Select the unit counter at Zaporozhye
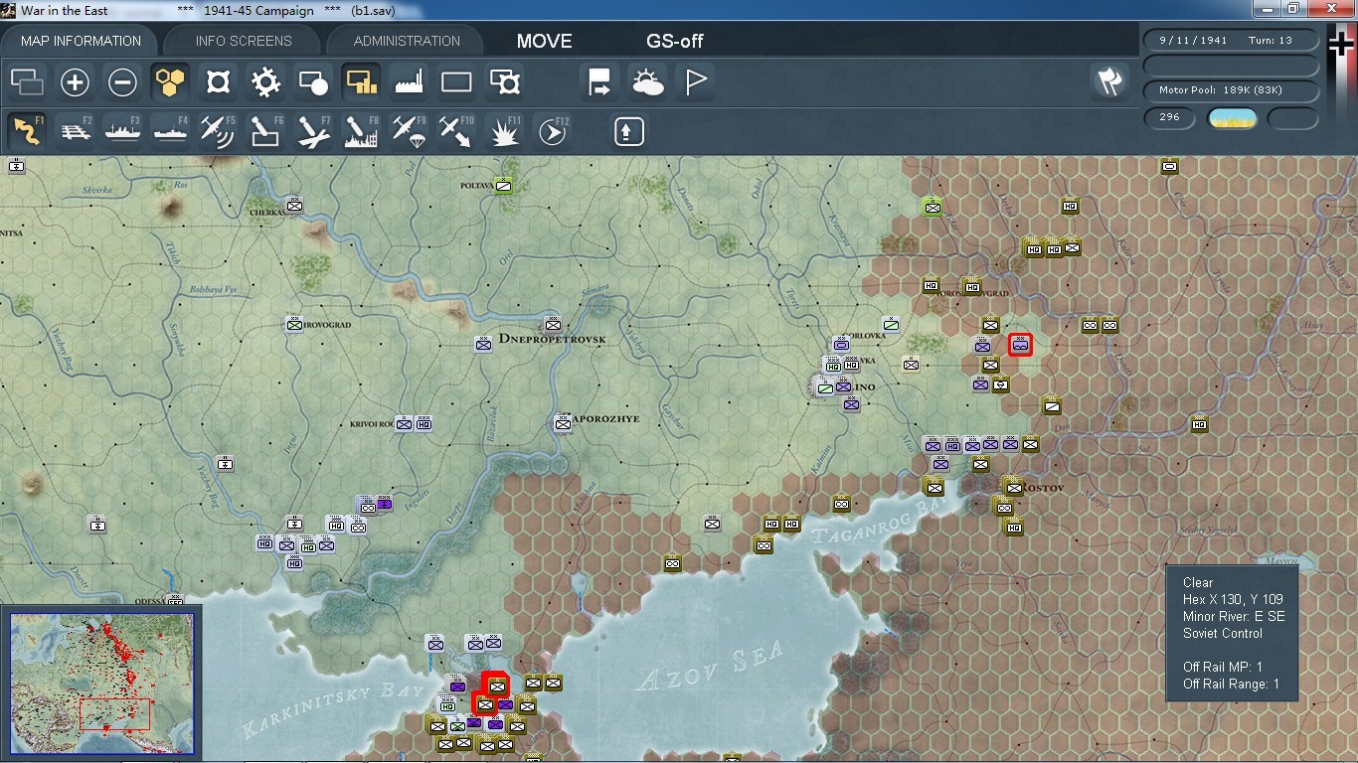This screenshot has height=763, width=1358. [x=563, y=423]
